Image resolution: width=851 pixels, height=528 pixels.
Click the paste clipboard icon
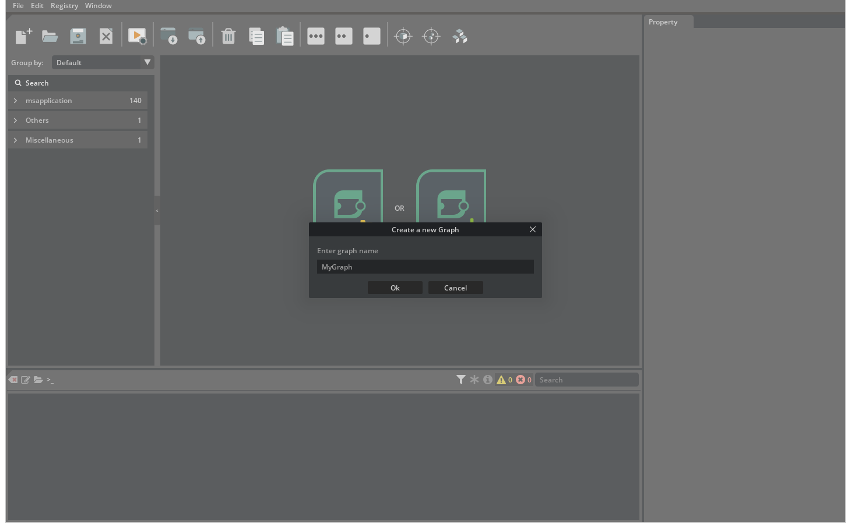pyautogui.click(x=284, y=36)
